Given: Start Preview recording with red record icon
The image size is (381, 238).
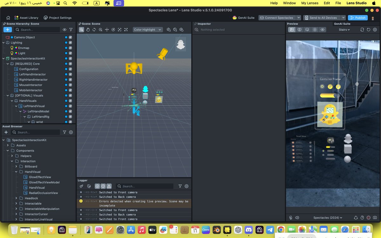Looking at the screenshot, I should 369,218.
